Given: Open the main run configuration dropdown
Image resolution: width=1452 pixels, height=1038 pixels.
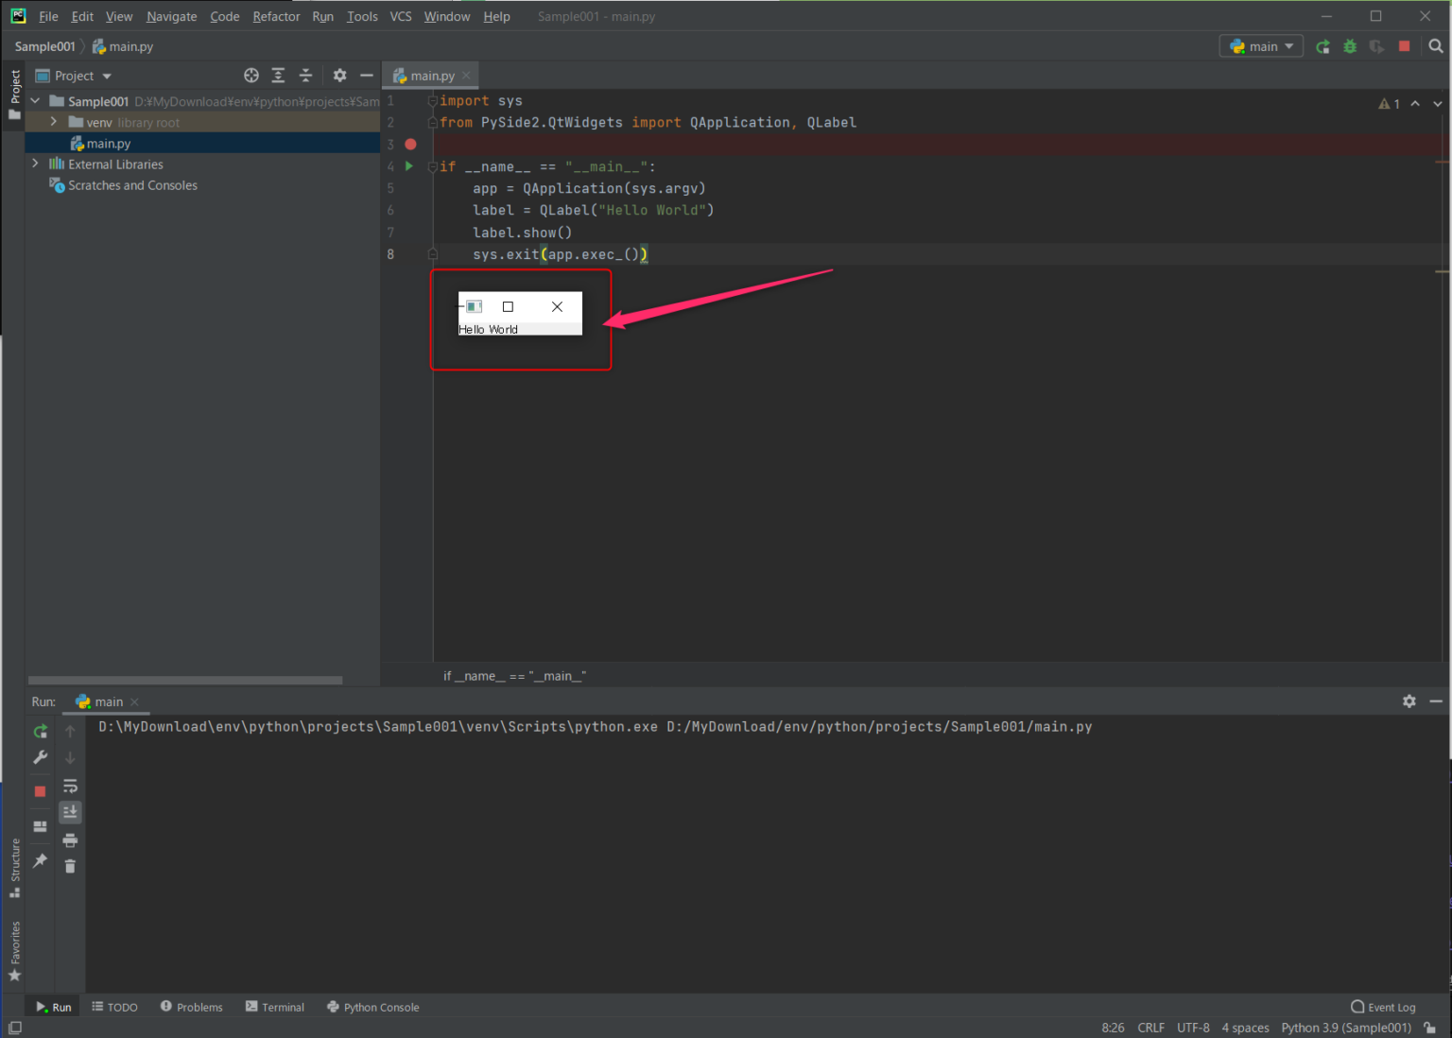Looking at the screenshot, I should (1261, 45).
